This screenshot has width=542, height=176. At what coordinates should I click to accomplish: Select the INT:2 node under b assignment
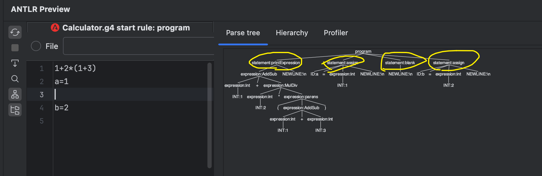448,85
